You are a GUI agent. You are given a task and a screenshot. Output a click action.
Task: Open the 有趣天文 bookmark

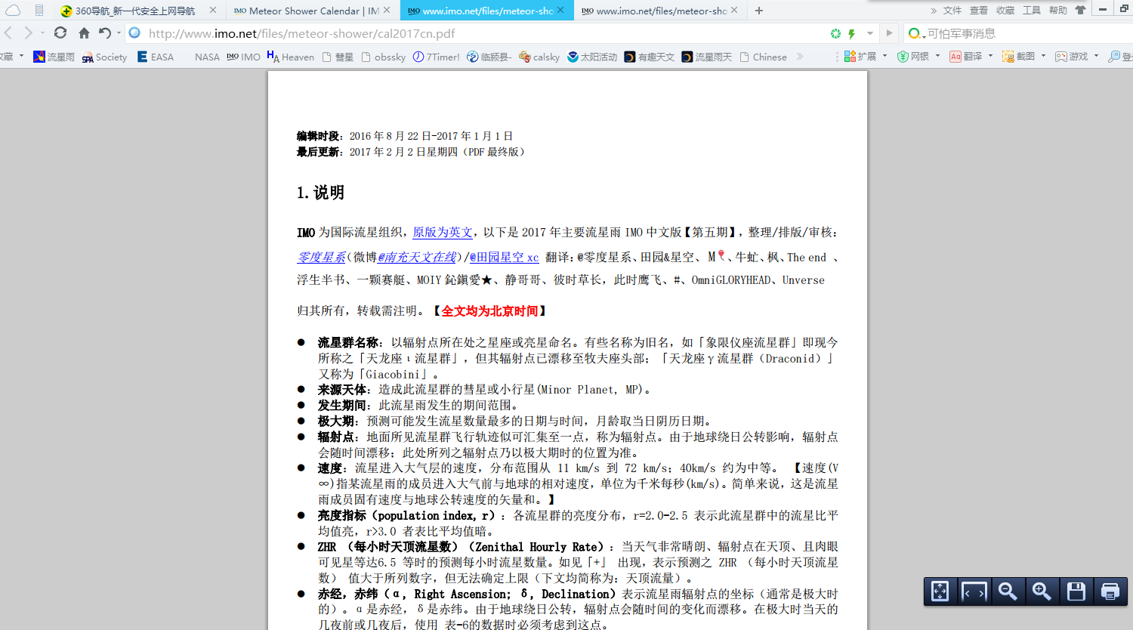click(x=650, y=57)
